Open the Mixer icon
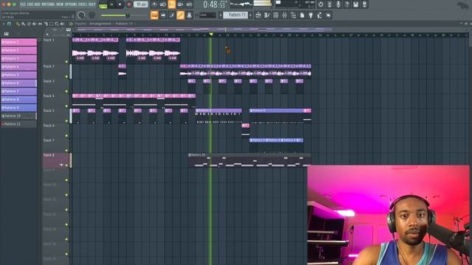This screenshot has height=265, width=472. click(285, 15)
